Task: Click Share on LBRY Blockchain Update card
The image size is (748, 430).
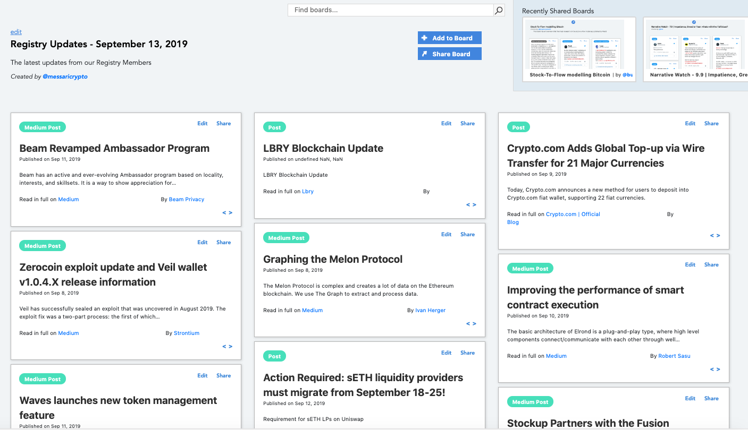Action: pos(467,124)
